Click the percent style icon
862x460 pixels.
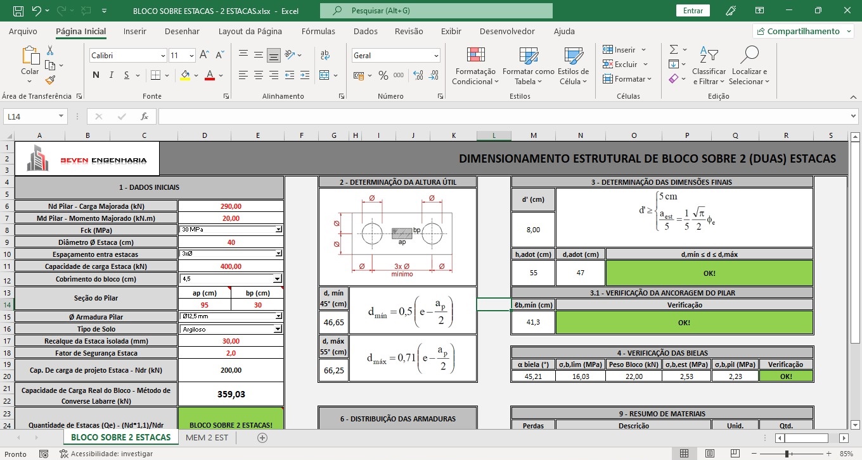(x=383, y=75)
